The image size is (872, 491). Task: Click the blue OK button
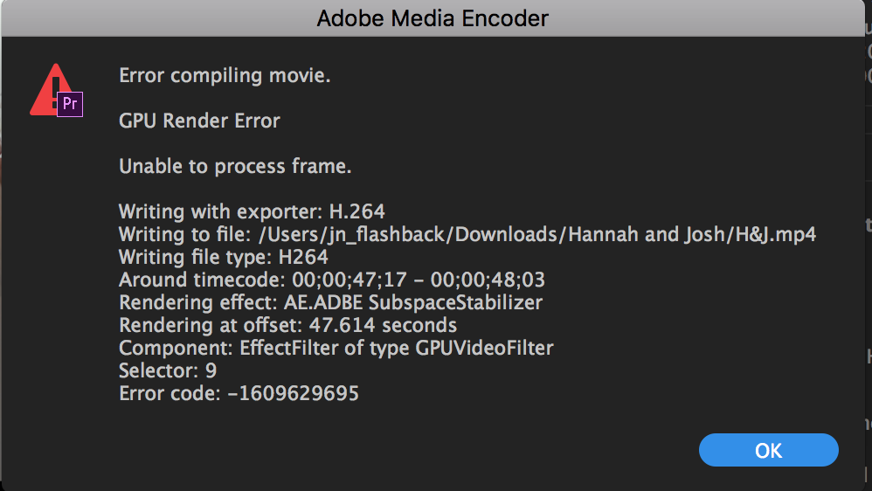click(x=768, y=450)
